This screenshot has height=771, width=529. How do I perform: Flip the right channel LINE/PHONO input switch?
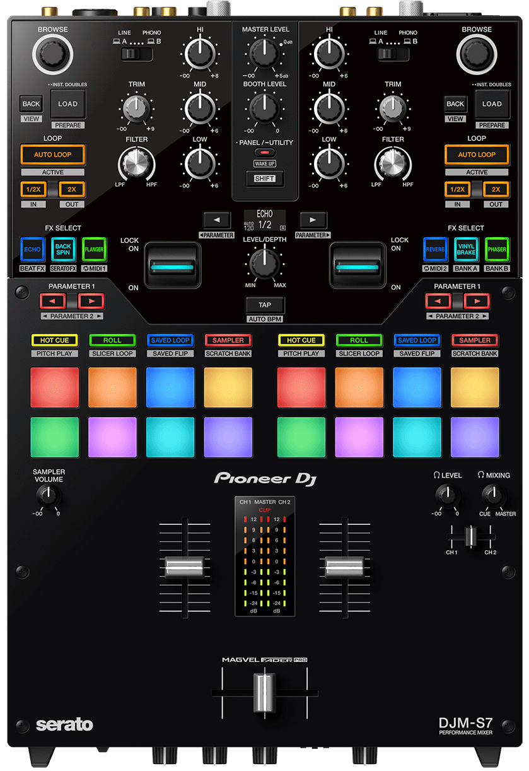coord(394,54)
